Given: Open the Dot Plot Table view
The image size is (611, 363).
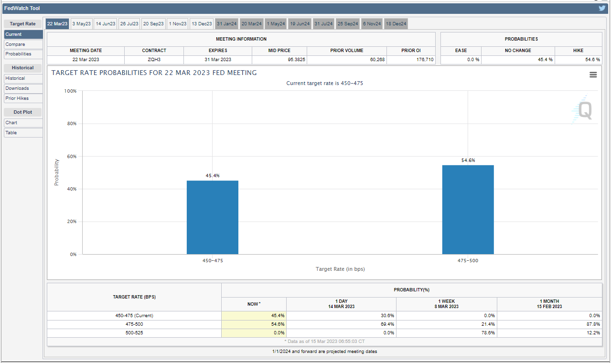Looking at the screenshot, I should (x=23, y=133).
